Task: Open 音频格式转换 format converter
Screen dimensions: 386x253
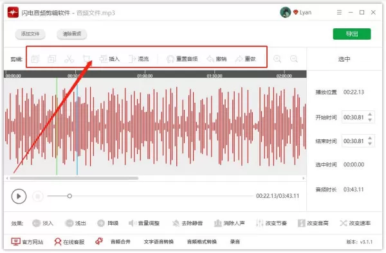Action: (x=202, y=241)
